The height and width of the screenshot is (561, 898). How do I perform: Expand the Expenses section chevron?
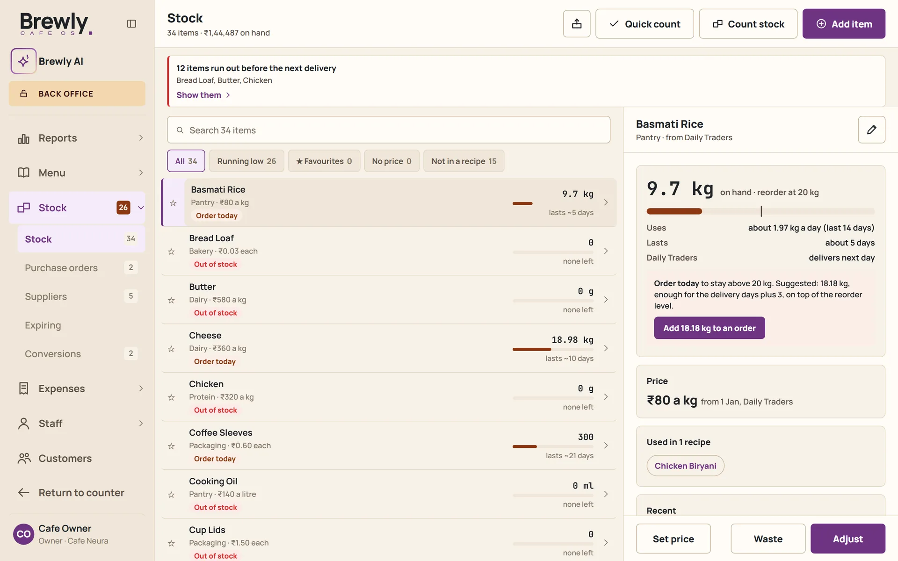click(141, 388)
